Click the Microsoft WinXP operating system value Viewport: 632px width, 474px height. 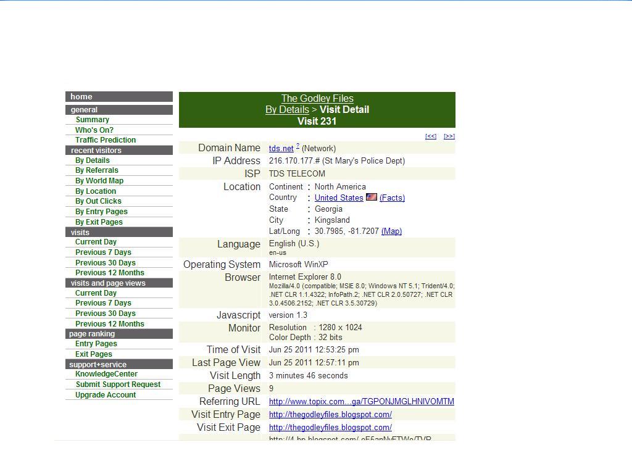[x=299, y=264]
